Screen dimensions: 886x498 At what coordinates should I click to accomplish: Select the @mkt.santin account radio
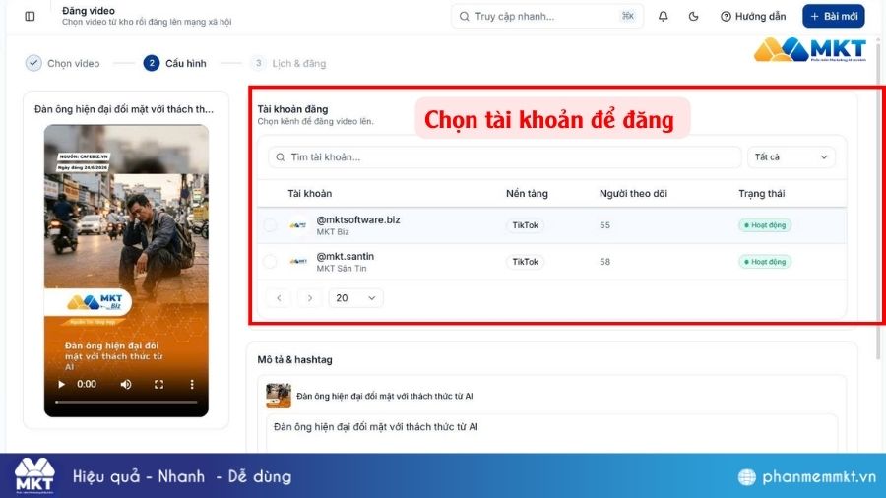pyautogui.click(x=270, y=262)
